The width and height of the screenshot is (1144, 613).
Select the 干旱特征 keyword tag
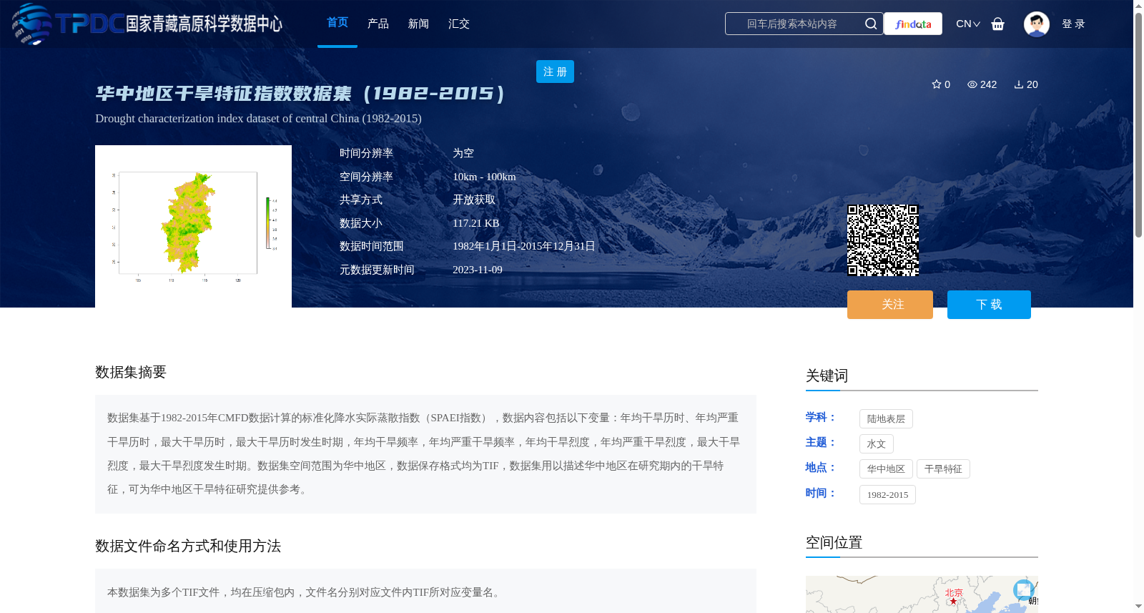point(943,469)
